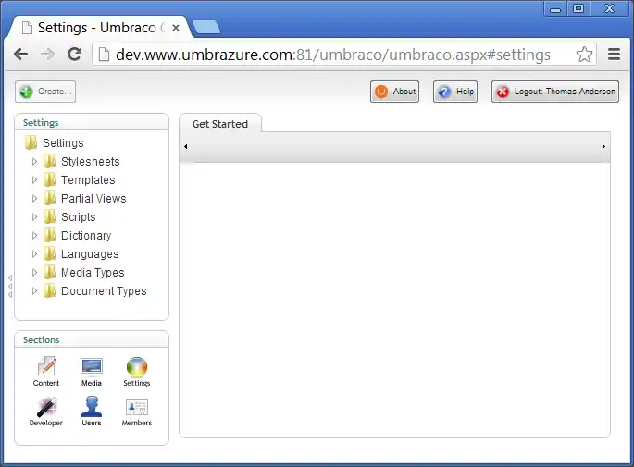Viewport: 634px width, 467px height.
Task: Expand the Dictionary tree node
Action: click(x=34, y=235)
